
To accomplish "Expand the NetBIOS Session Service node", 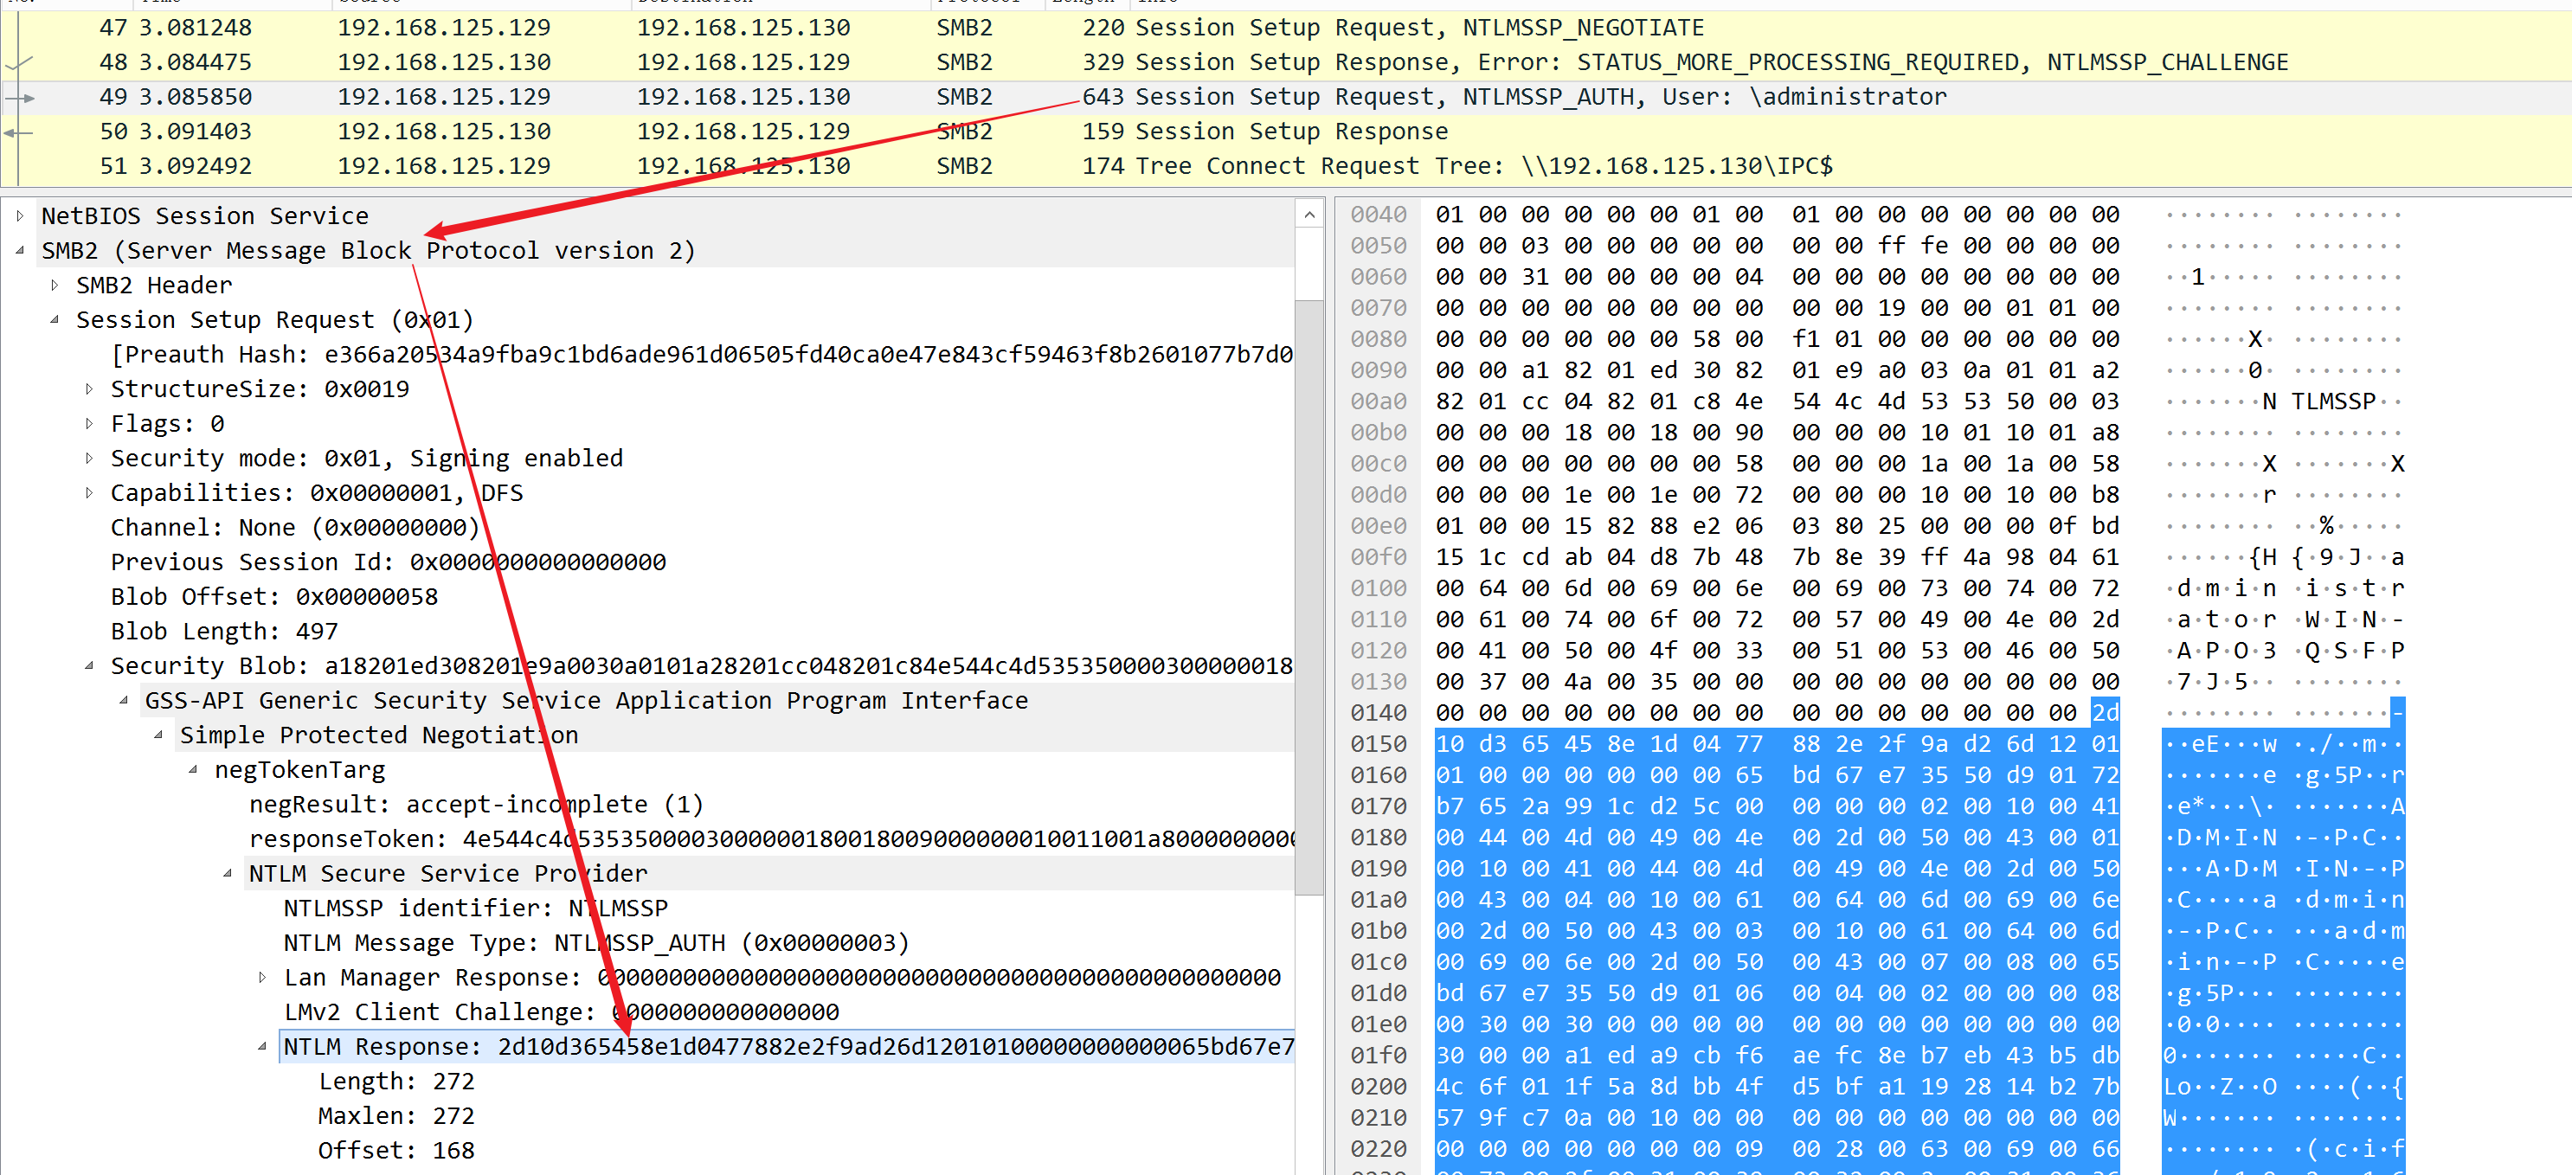I will click(20, 215).
